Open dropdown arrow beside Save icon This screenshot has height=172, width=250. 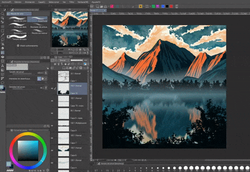(108, 6)
